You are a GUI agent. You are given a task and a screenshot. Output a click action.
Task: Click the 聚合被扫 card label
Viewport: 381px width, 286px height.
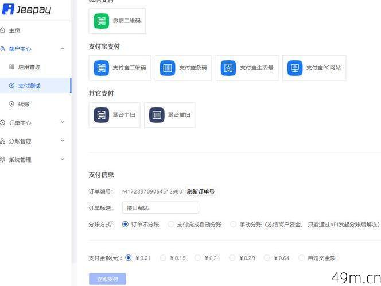179,115
